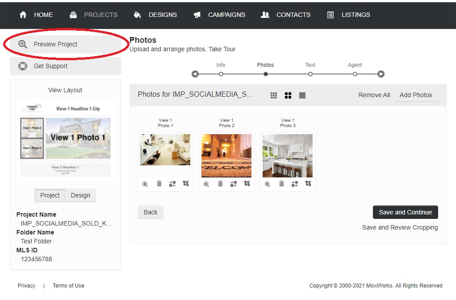
Task: Go to previous step with left arrow
Action: [195, 74]
